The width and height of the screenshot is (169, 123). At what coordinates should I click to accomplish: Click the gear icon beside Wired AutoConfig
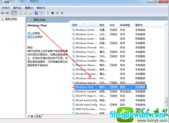click(73, 100)
